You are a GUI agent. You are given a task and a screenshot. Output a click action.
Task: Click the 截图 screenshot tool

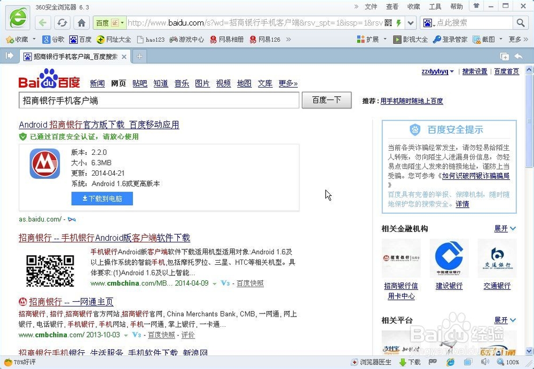(484, 40)
